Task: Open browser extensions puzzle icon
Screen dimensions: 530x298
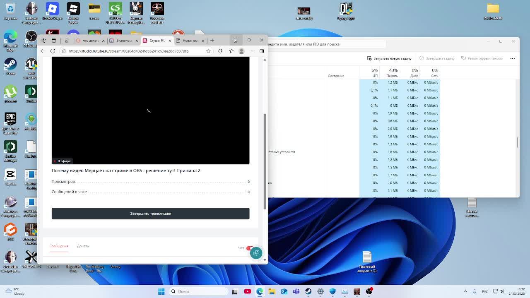Action: tap(220, 51)
